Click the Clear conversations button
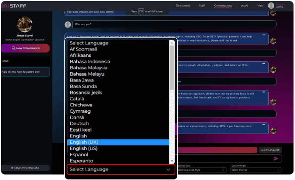295x180 pixels. coord(25,168)
